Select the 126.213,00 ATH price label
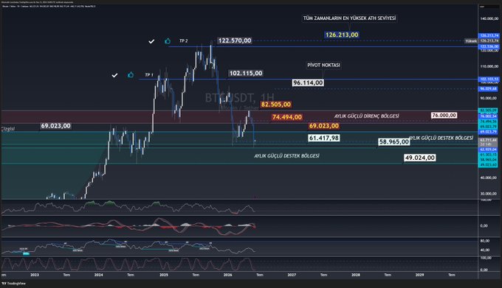The width and height of the screenshot is (502, 288). 342,35
